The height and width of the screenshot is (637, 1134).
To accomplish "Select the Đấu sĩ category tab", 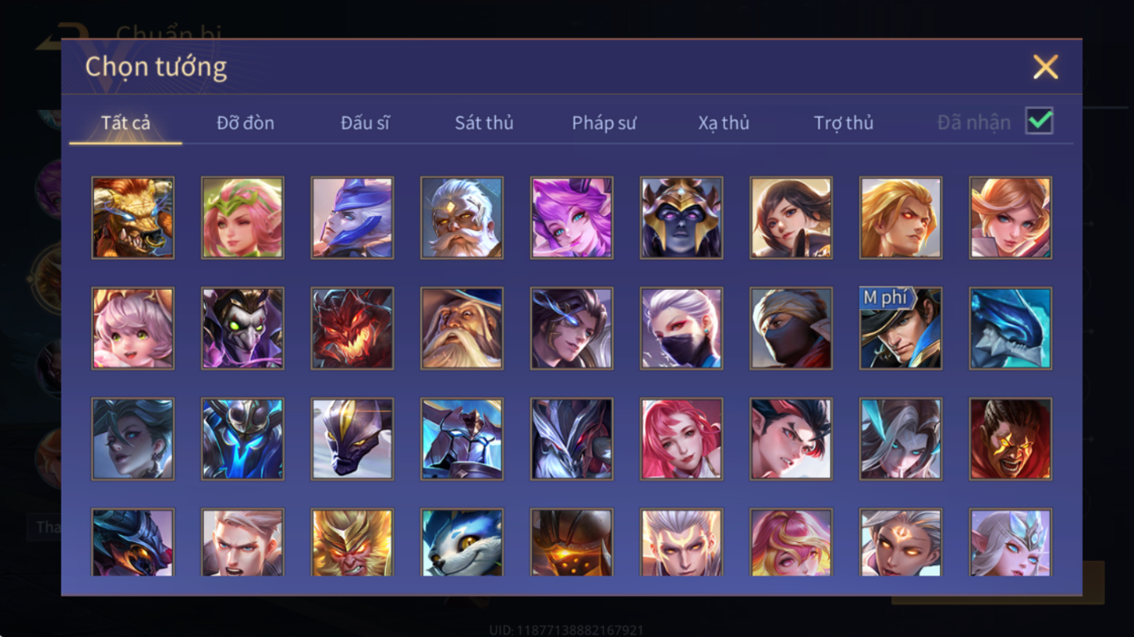I will point(365,123).
